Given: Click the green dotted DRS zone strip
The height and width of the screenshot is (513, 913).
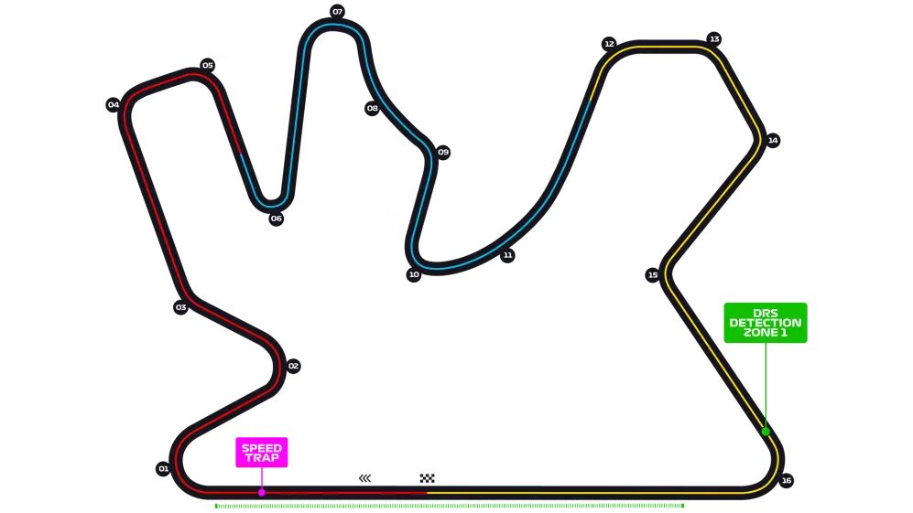Looking at the screenshot, I should point(449,506).
